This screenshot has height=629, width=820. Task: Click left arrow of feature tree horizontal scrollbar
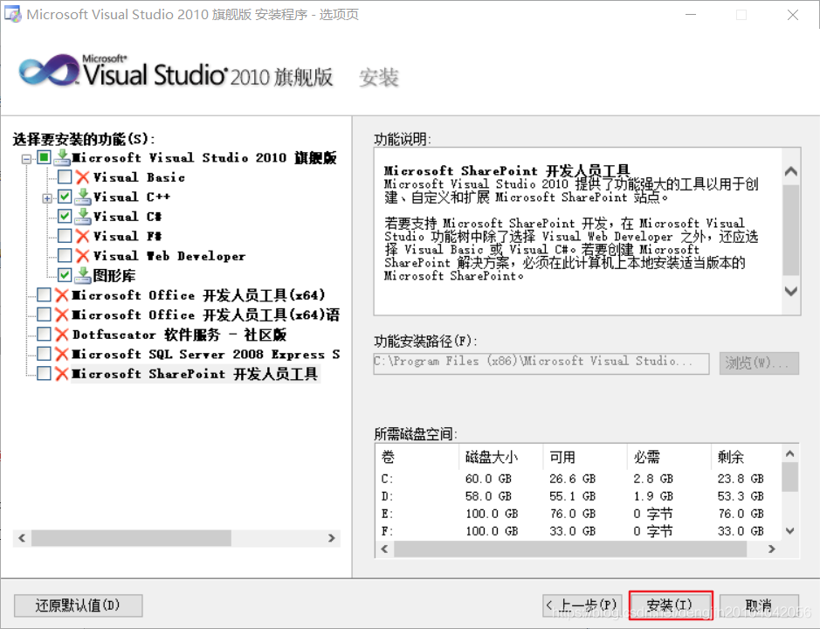[x=22, y=538]
